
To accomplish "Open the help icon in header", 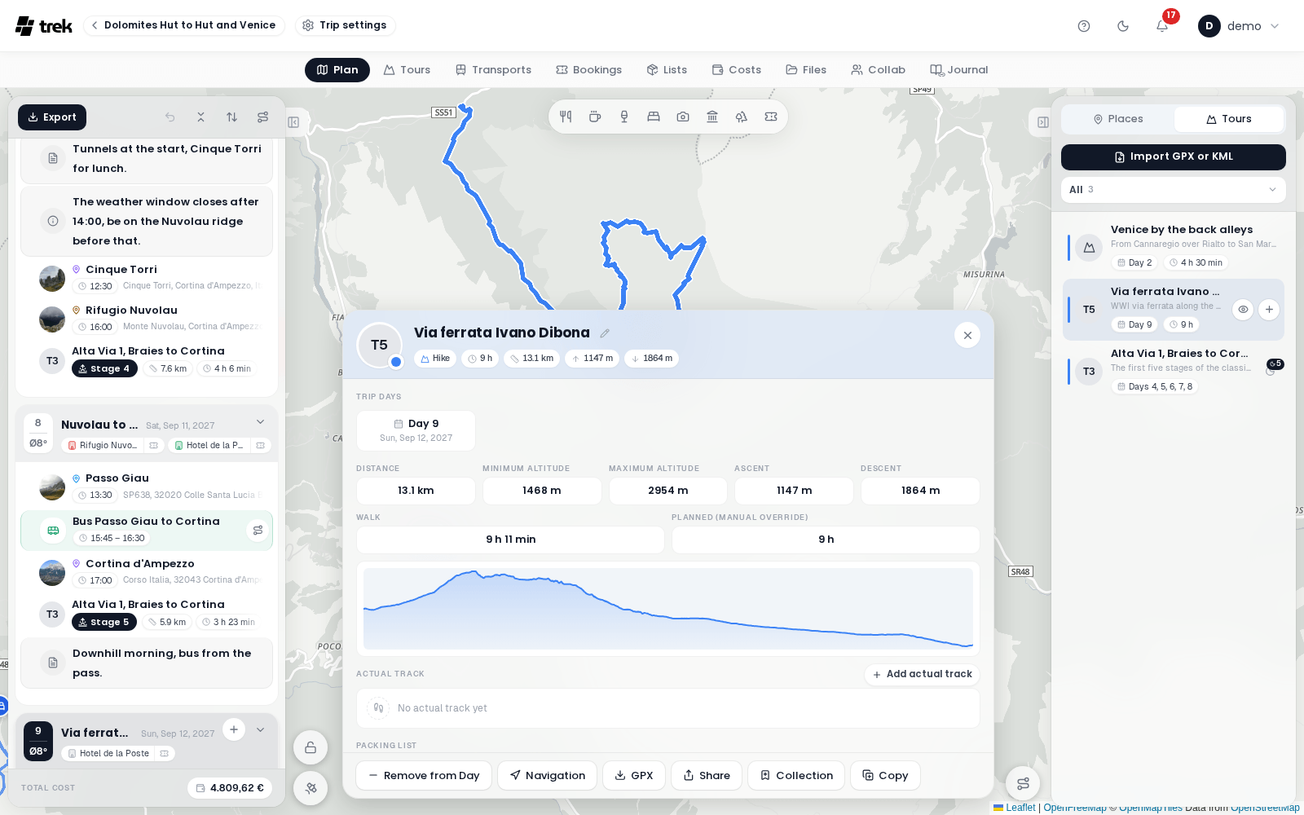I will [1084, 26].
